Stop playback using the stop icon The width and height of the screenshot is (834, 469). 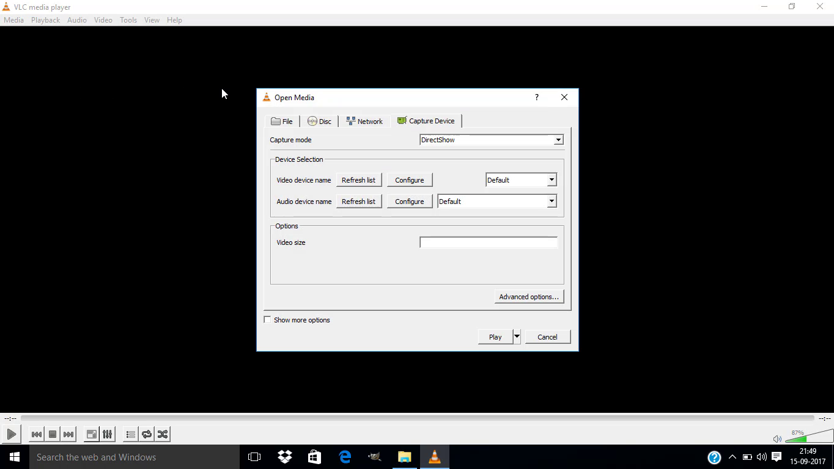pyautogui.click(x=52, y=434)
